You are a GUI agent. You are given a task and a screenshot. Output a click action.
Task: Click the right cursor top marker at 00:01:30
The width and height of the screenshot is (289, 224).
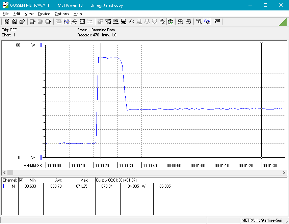point(261,43)
